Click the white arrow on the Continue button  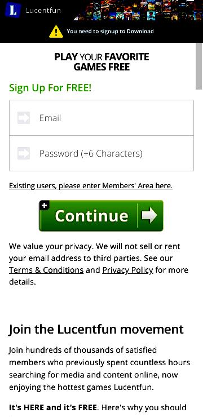[x=149, y=215]
